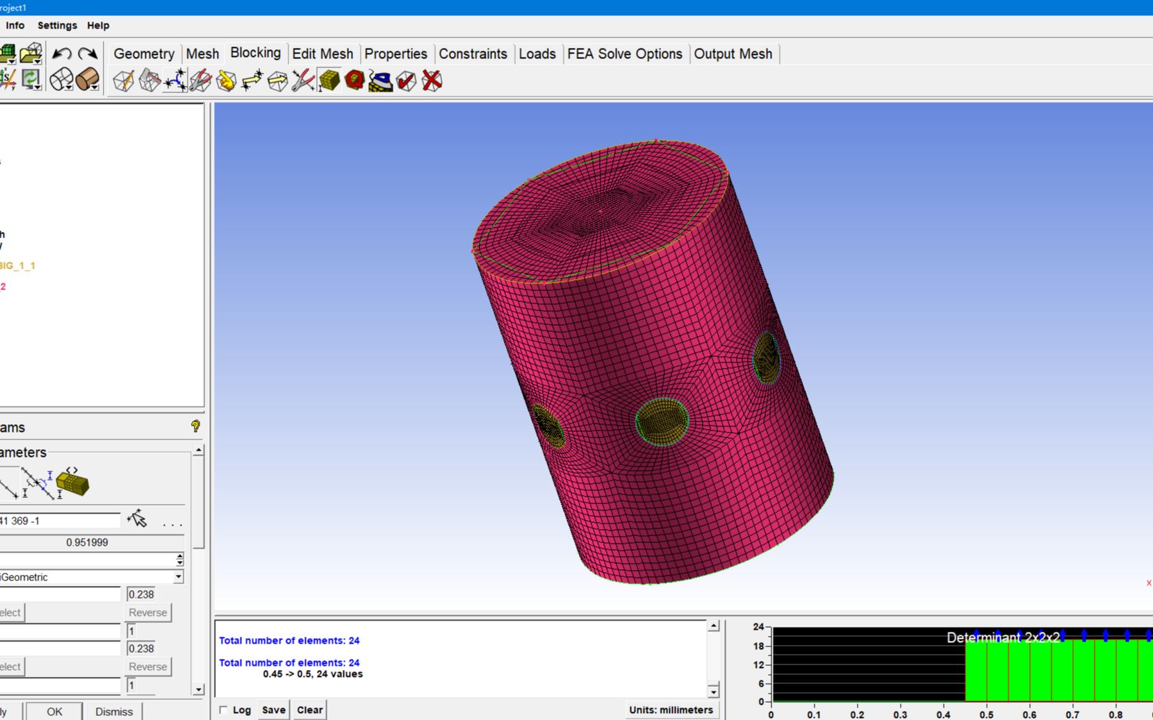Select the Split Block tool
This screenshot has width=1153, height=720.
pos(149,81)
